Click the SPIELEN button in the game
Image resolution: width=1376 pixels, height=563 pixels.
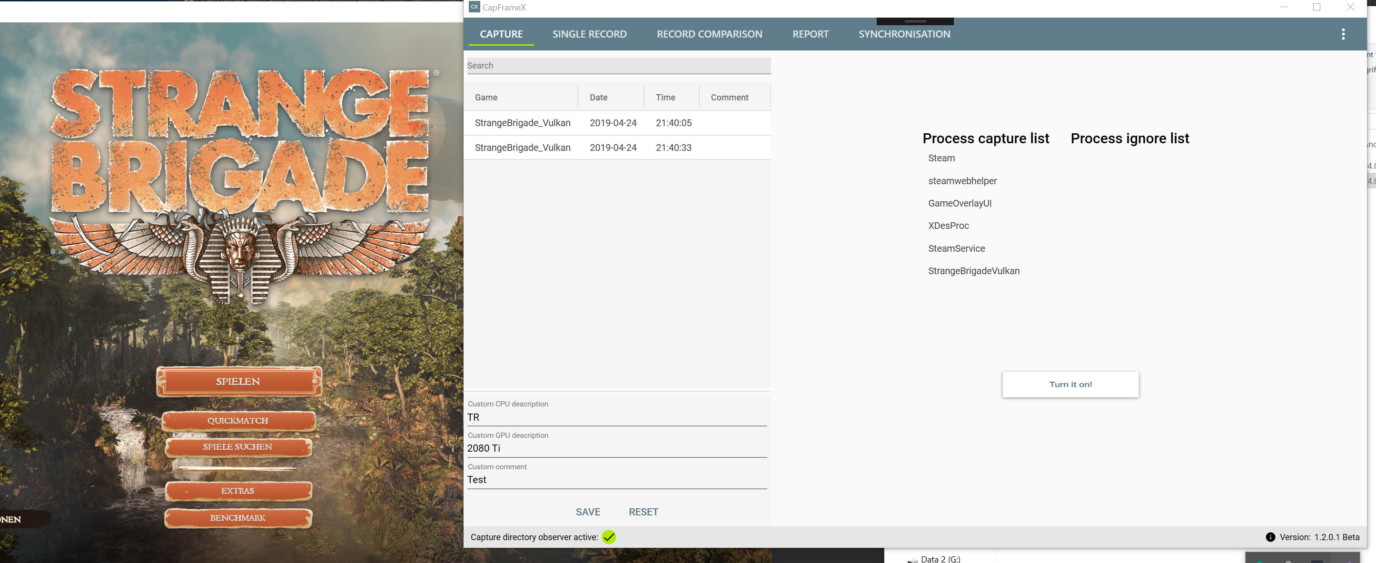[238, 381]
